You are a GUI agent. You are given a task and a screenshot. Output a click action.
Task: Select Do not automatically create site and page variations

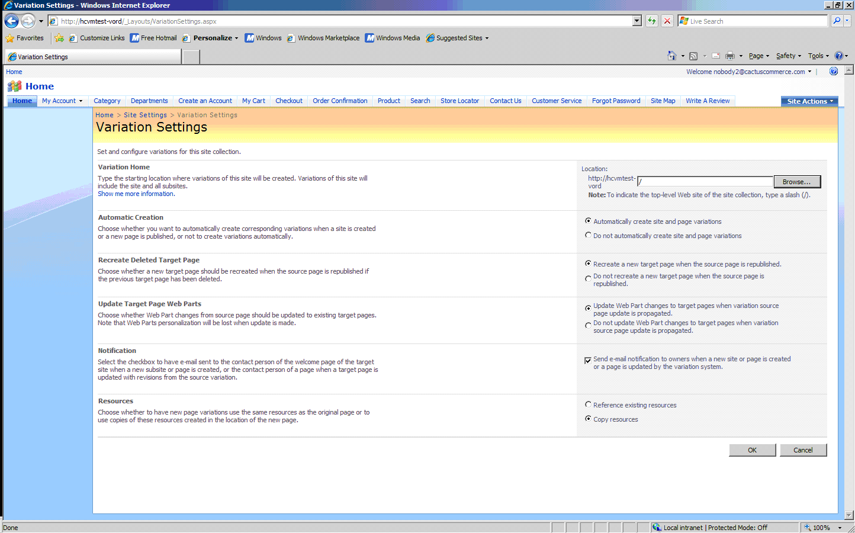pyautogui.click(x=588, y=235)
